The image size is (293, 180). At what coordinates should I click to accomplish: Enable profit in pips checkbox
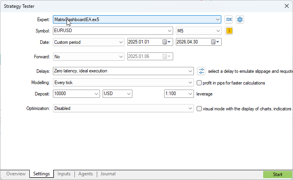coord(199,83)
